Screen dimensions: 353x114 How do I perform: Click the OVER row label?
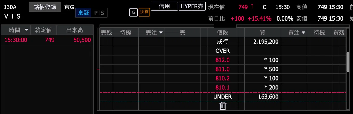pos(222,51)
